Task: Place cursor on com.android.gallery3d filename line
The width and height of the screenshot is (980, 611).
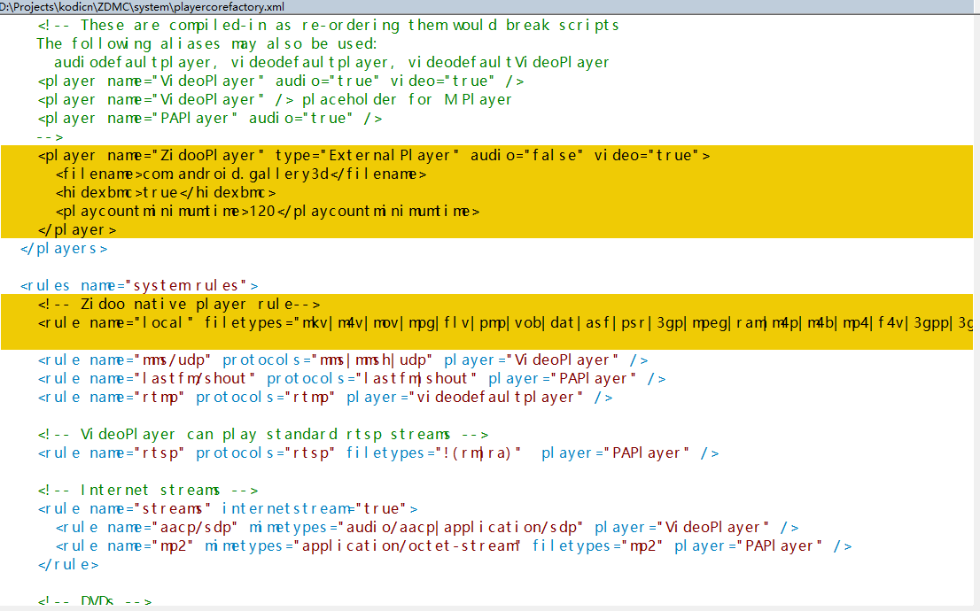Action: click(x=241, y=174)
